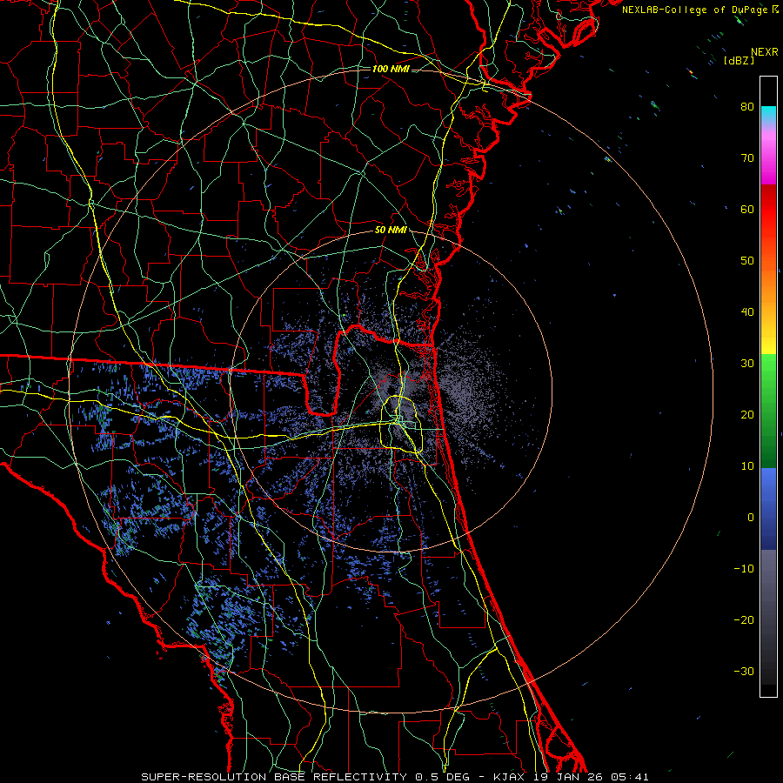Click the 0 value on the dBZ scale
This screenshot has height=783, width=783.
tap(751, 518)
